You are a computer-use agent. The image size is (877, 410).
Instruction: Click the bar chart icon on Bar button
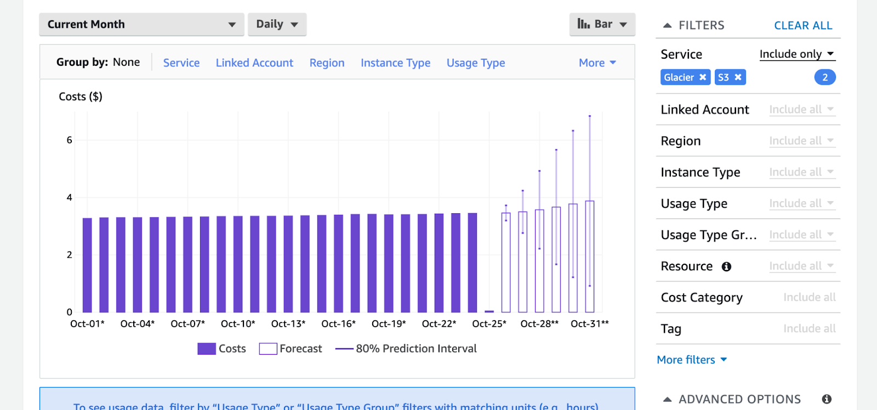click(x=583, y=24)
